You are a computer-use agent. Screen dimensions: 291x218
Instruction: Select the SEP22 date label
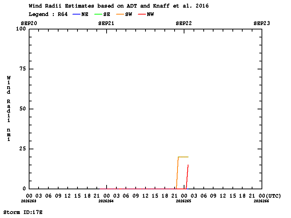(x=184, y=23)
